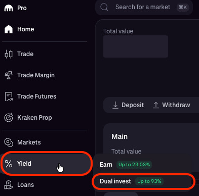Click the Trade Futures chart icon
This screenshot has width=199, height=196.
click(9, 96)
